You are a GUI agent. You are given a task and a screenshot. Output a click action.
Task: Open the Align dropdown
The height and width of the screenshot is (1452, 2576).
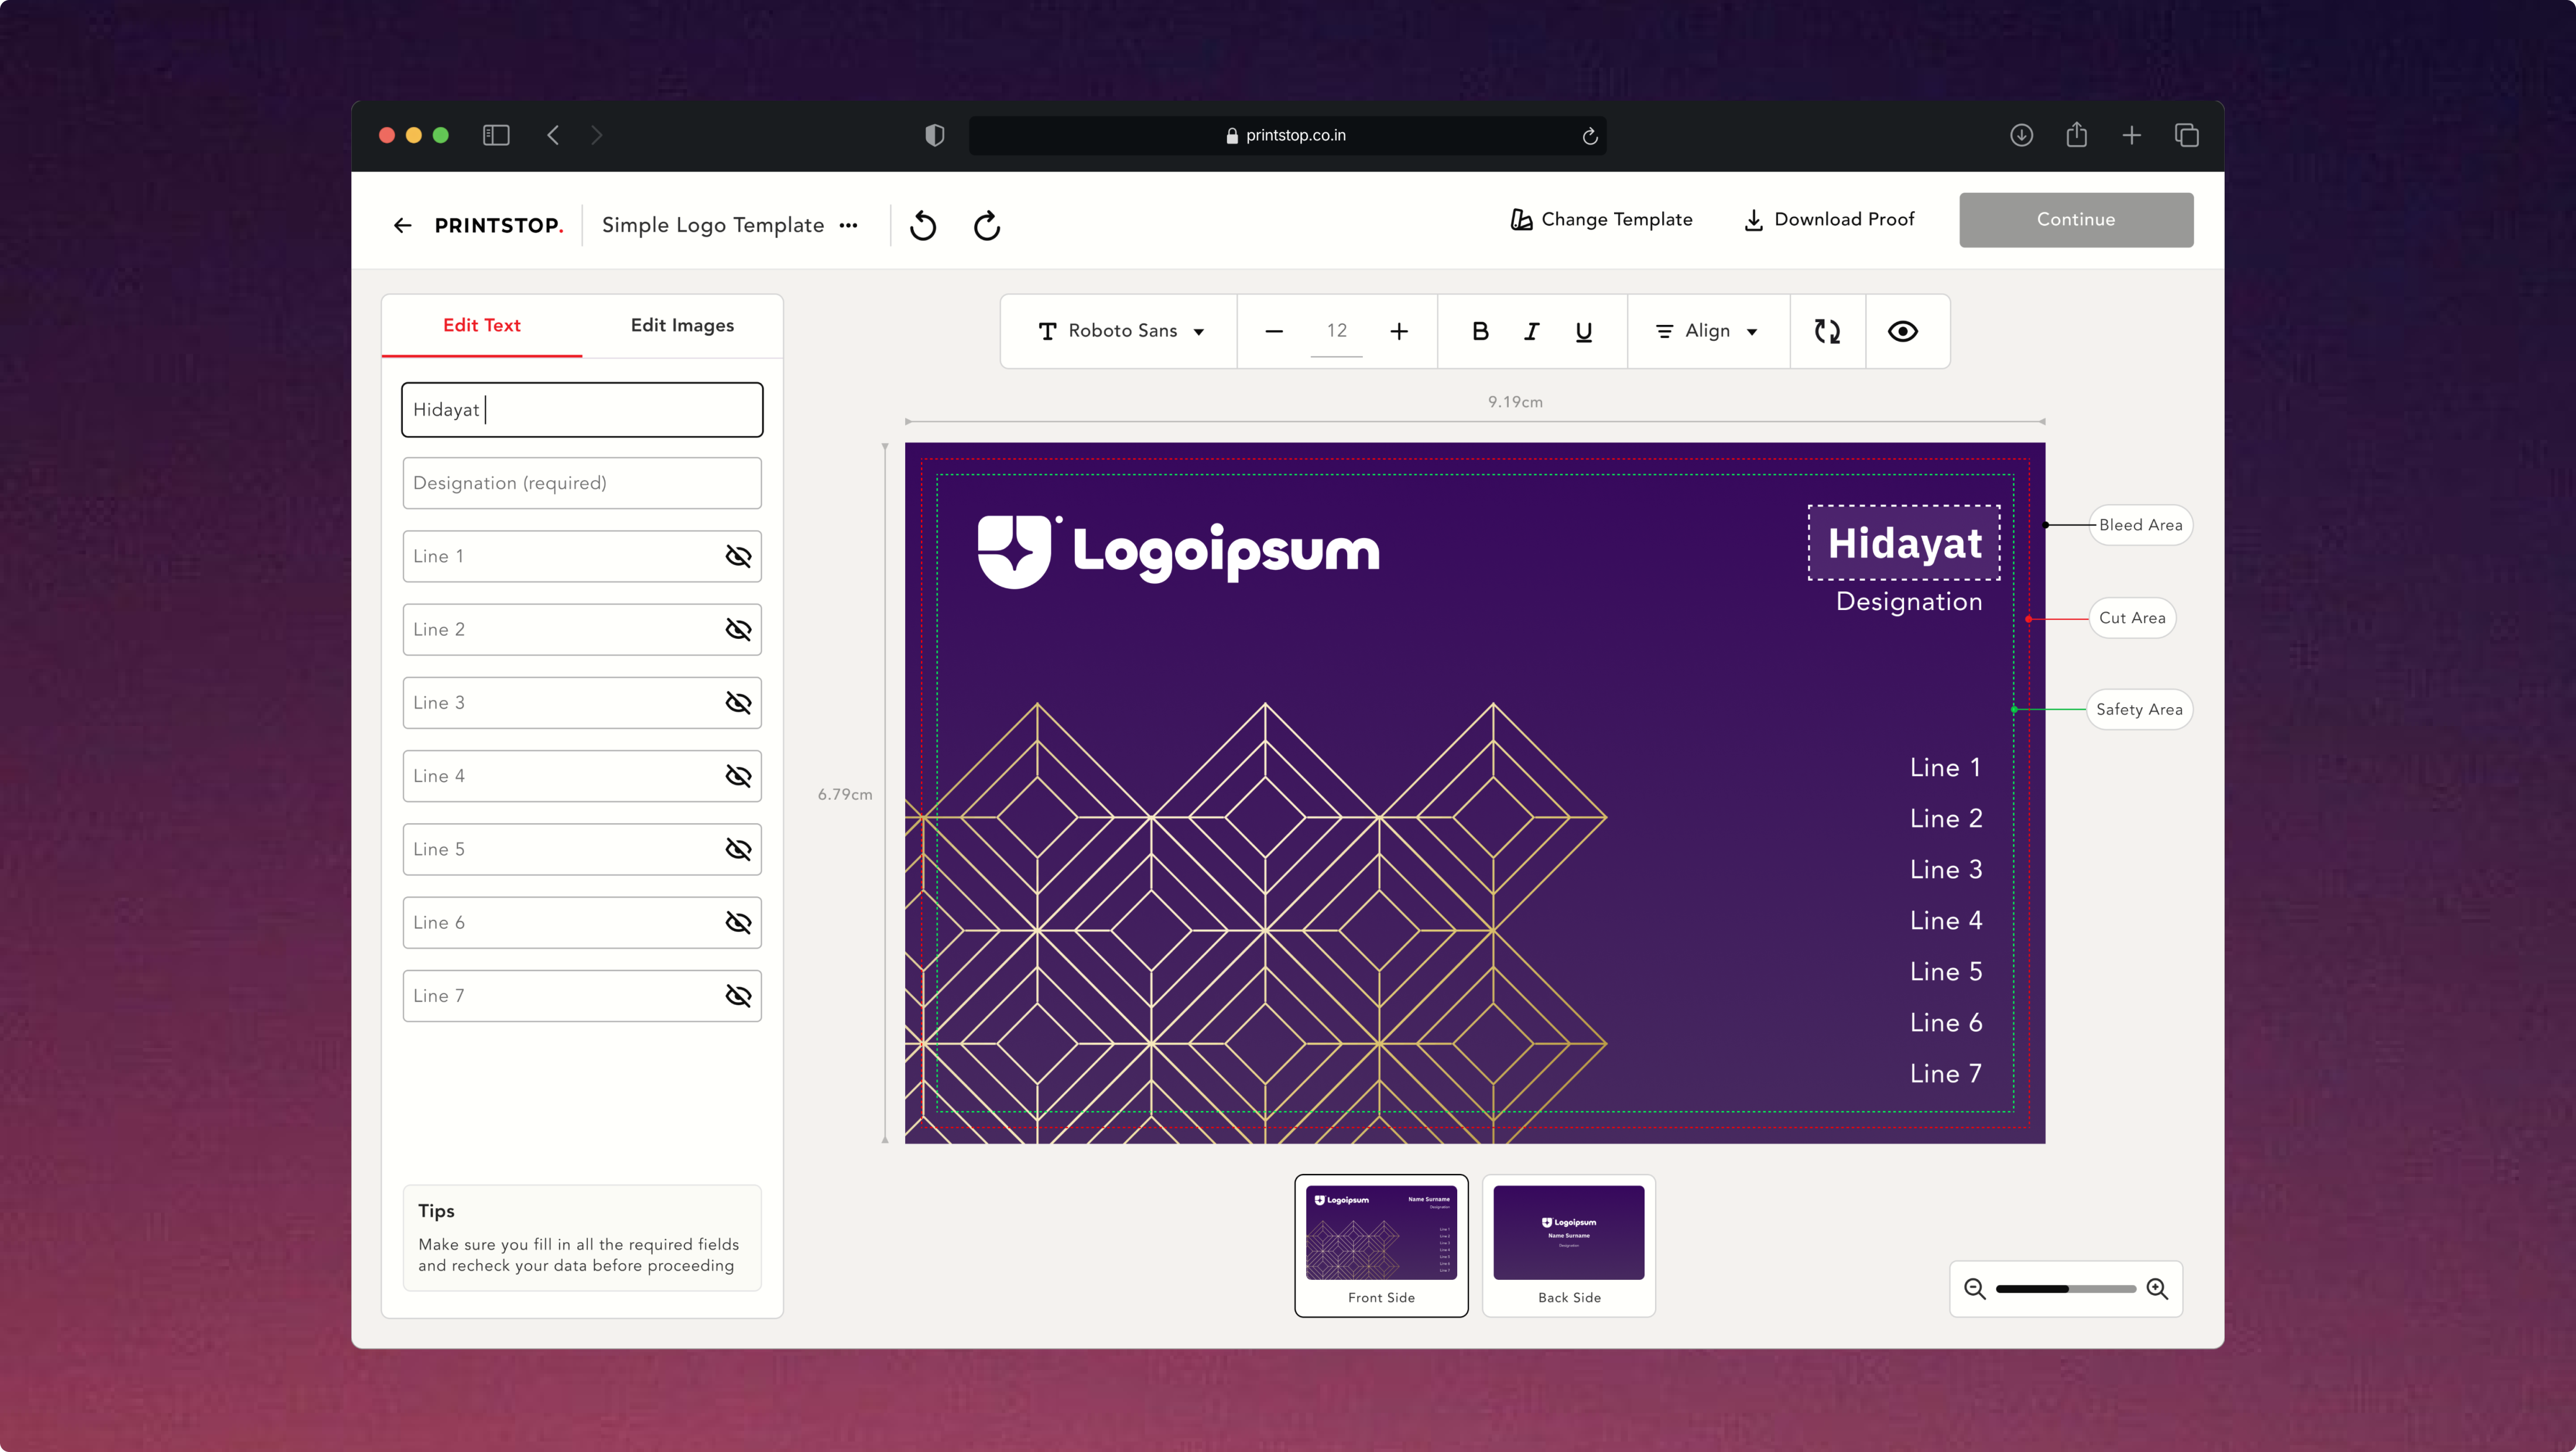pyautogui.click(x=1708, y=331)
